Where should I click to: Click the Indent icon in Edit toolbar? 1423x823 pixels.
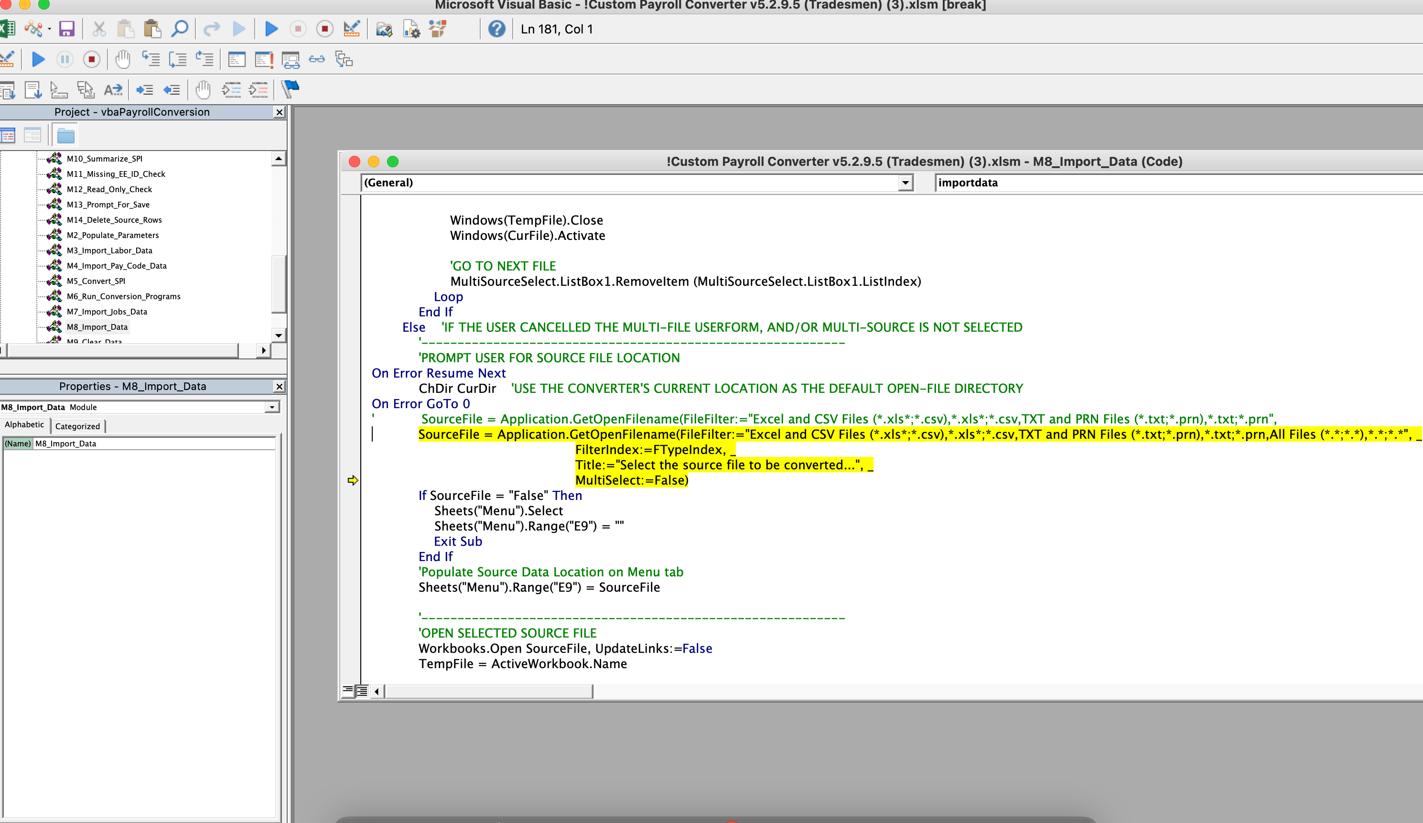pyautogui.click(x=145, y=89)
